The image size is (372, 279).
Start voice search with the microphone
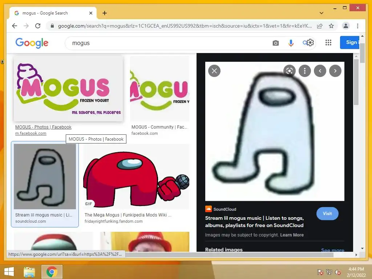point(291,43)
